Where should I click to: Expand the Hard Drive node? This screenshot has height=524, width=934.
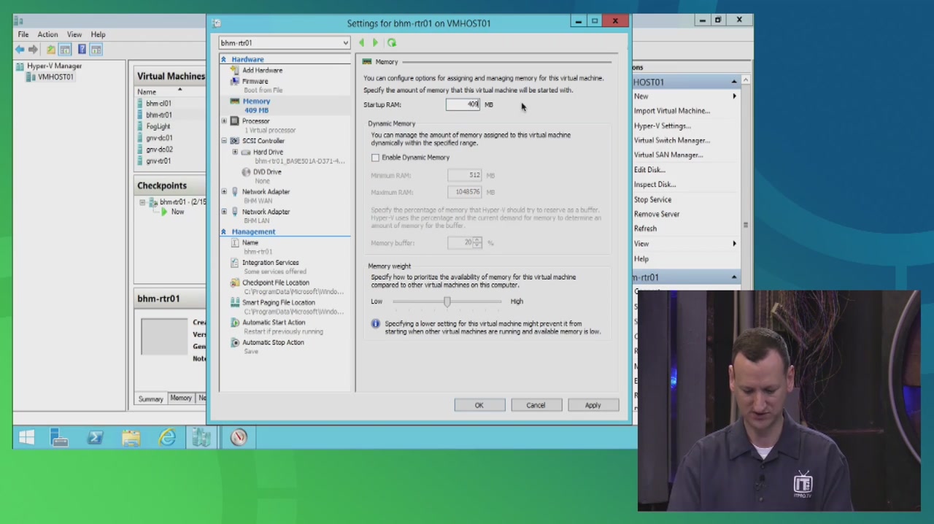pyautogui.click(x=235, y=152)
